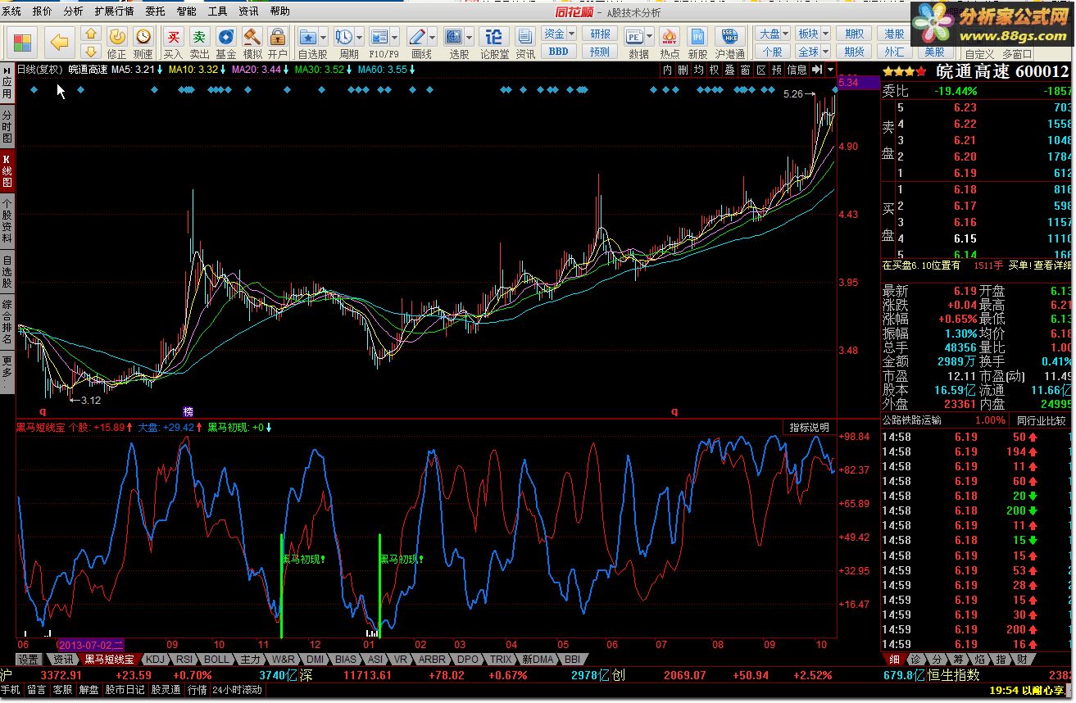The width and height of the screenshot is (1076, 703).
Task: Expand the 选股 dropdown arrow
Action: (x=469, y=37)
